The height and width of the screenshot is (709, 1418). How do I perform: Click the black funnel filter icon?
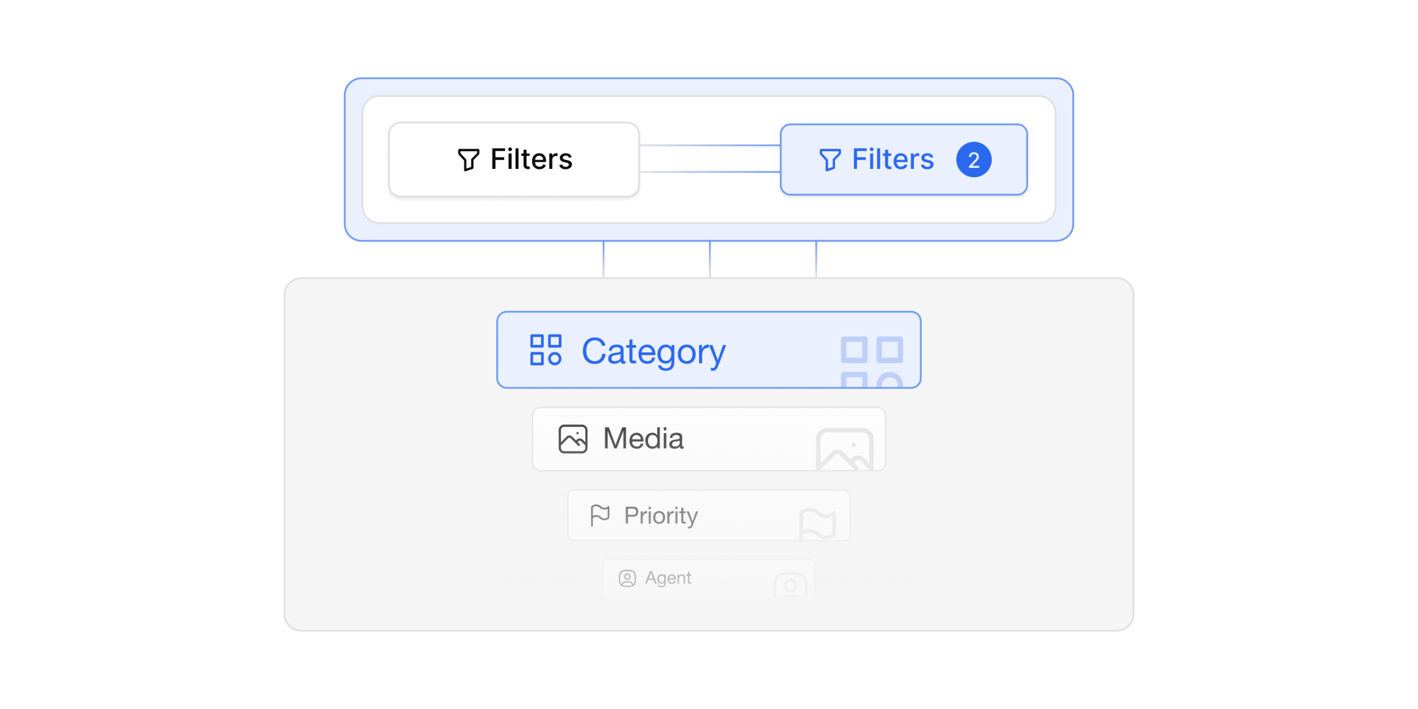(468, 160)
